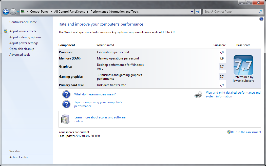Click the Last update timestamp text

tap(79, 136)
